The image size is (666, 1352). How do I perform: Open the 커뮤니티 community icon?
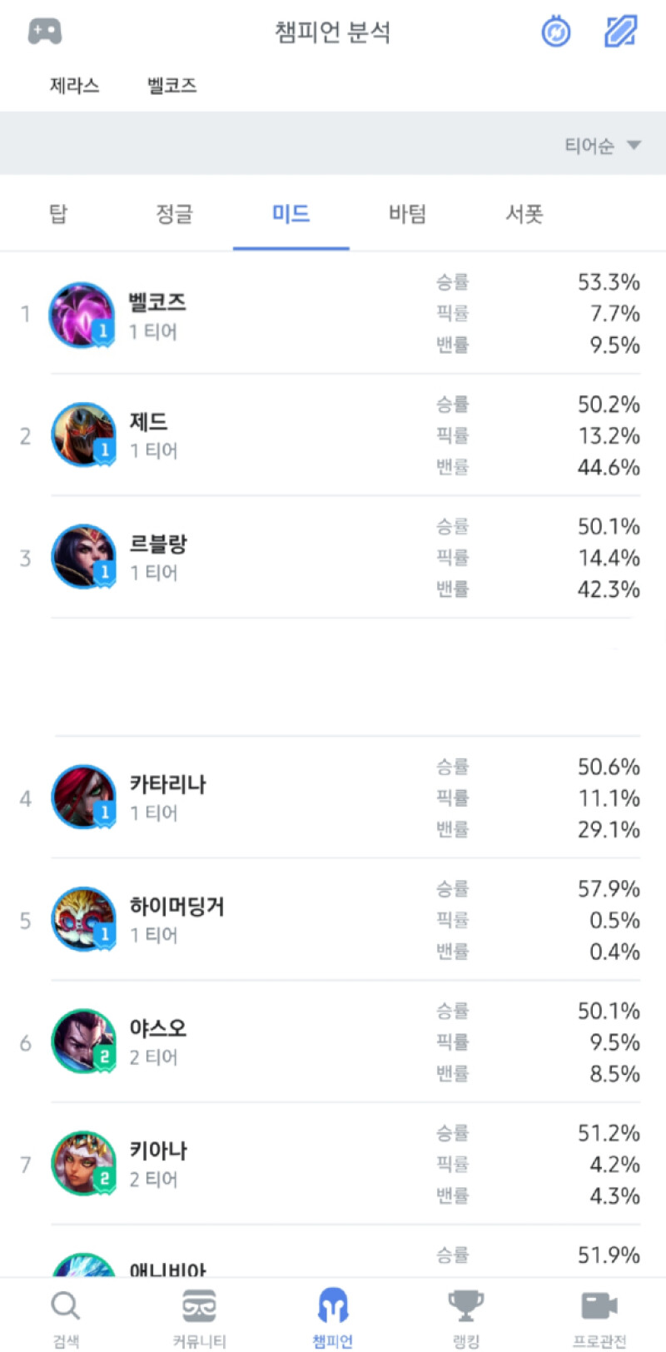200,1307
